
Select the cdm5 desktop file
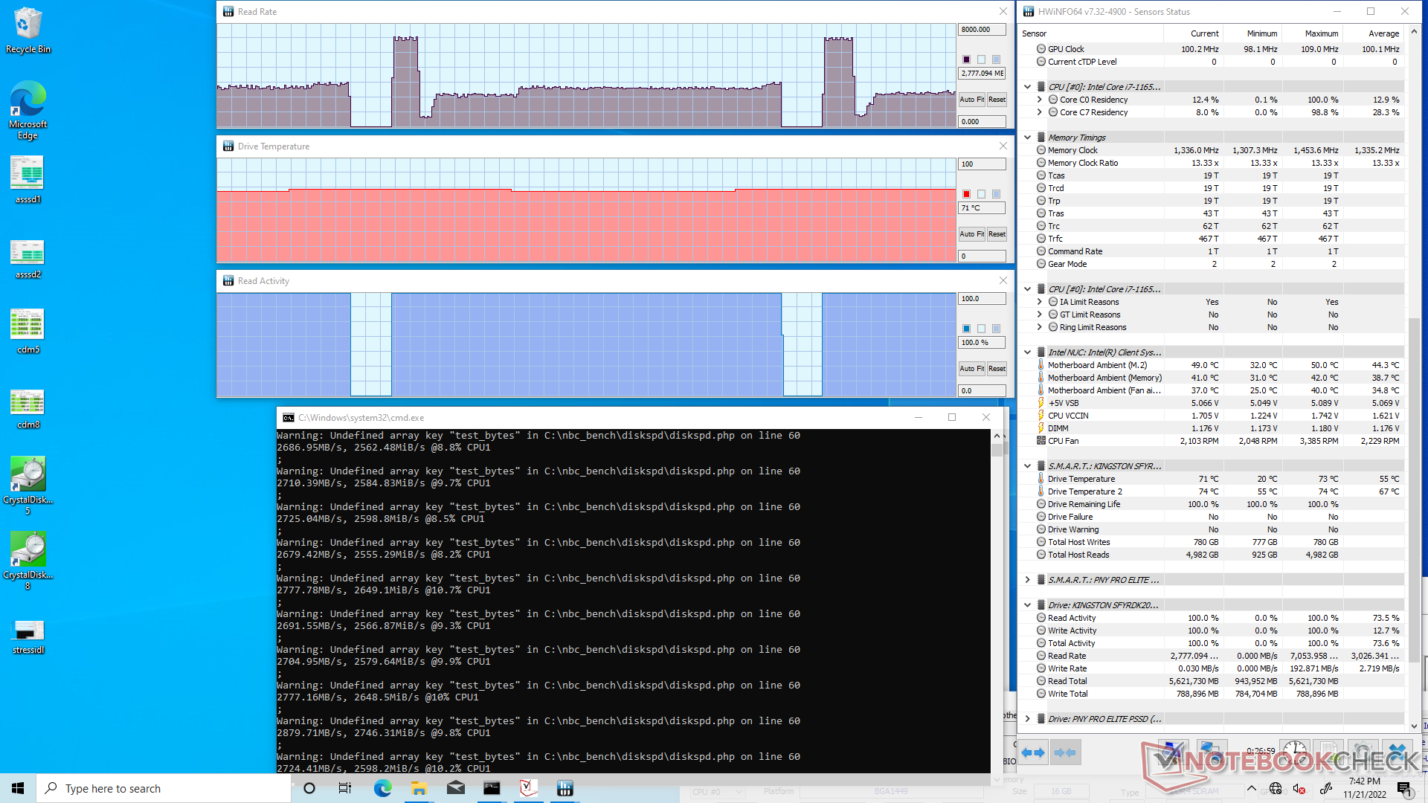[28, 332]
